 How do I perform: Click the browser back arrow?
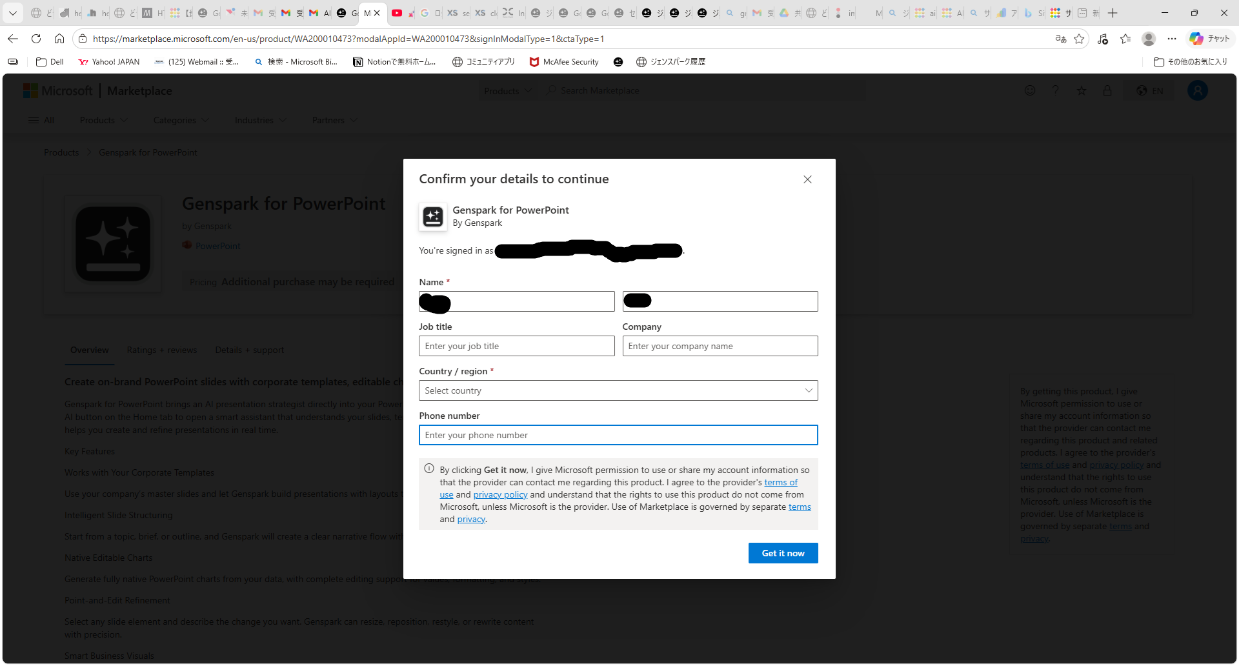[13, 39]
